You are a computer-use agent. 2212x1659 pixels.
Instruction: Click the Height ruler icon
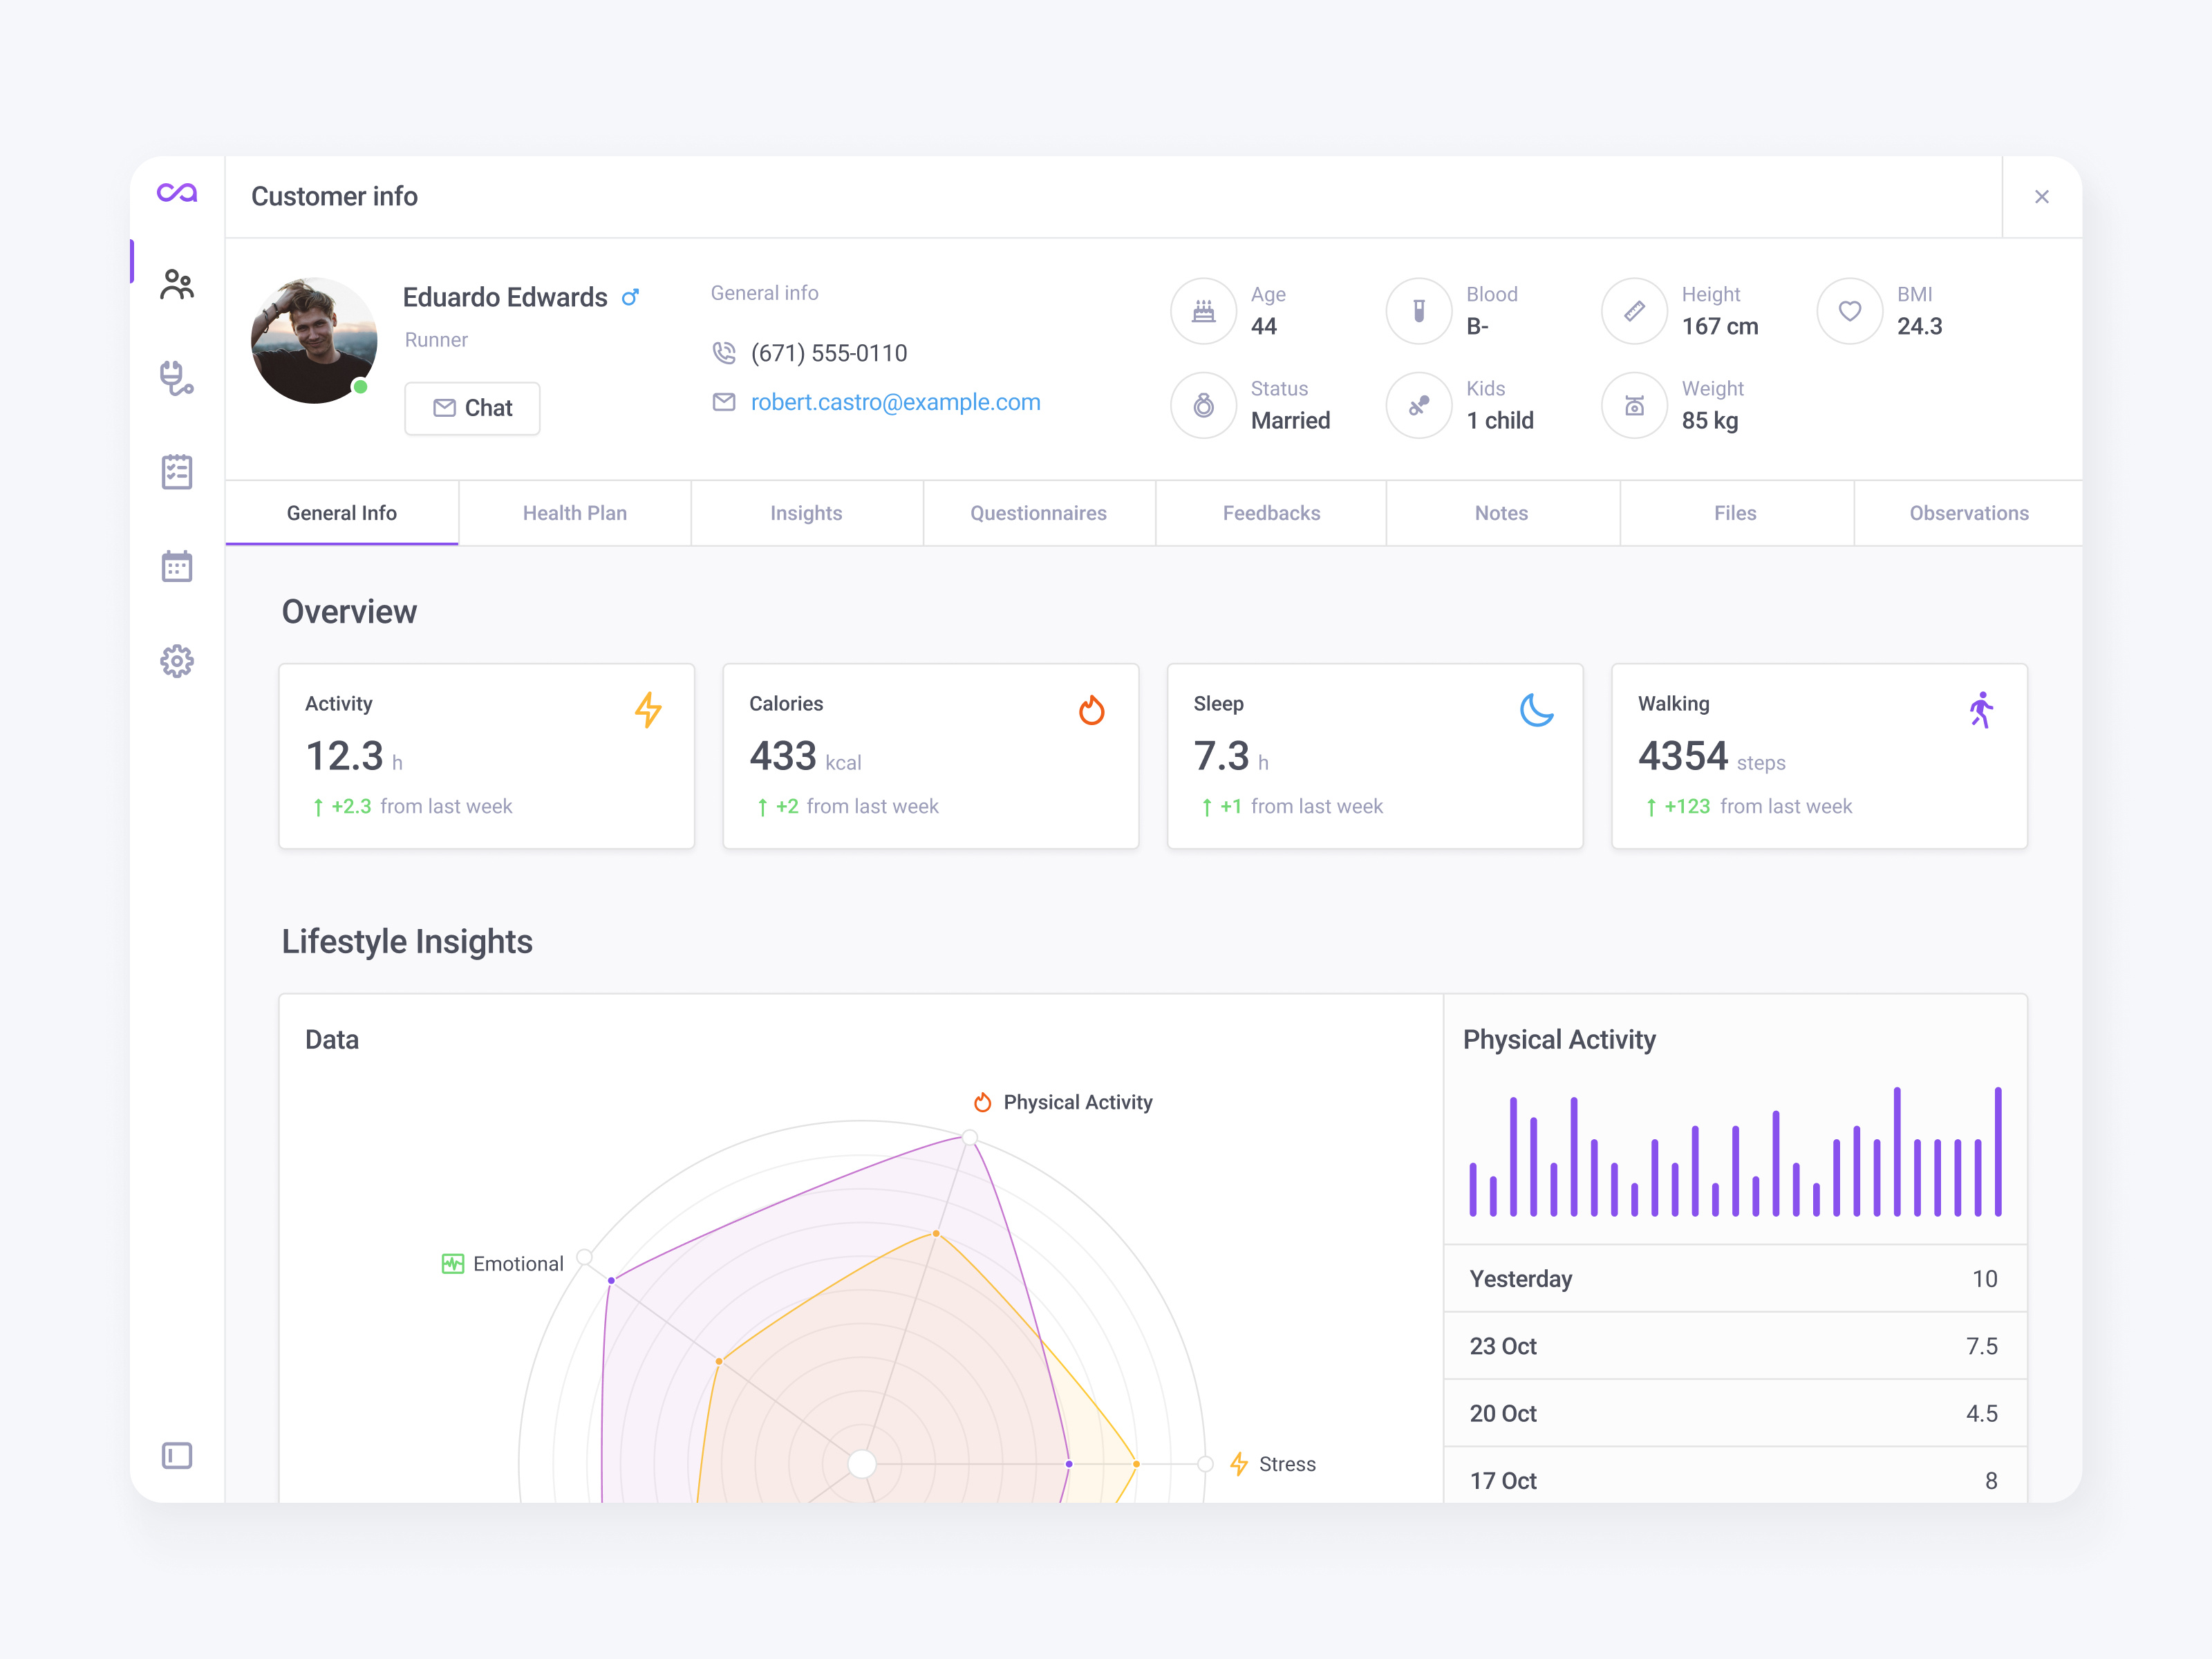pyautogui.click(x=1634, y=311)
